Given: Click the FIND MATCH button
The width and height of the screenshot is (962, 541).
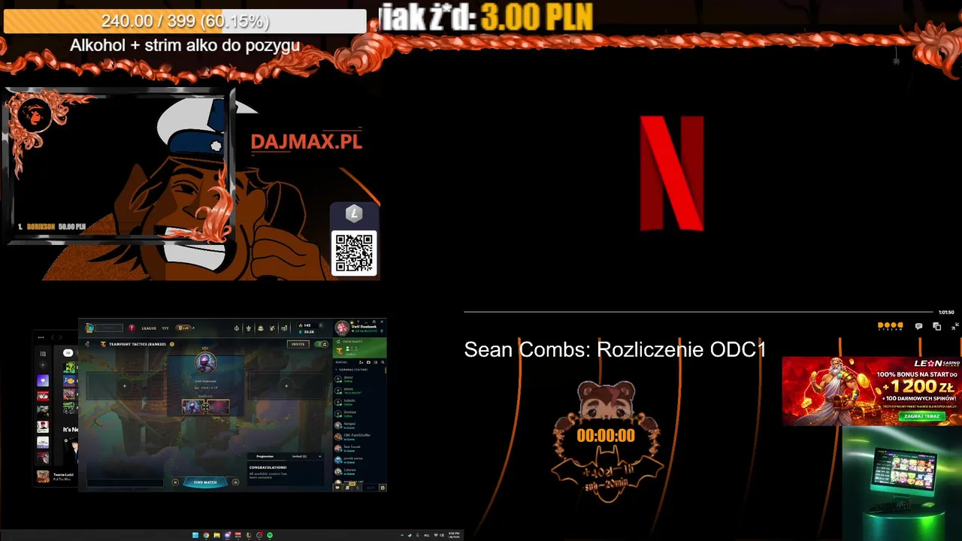Looking at the screenshot, I should 205,482.
